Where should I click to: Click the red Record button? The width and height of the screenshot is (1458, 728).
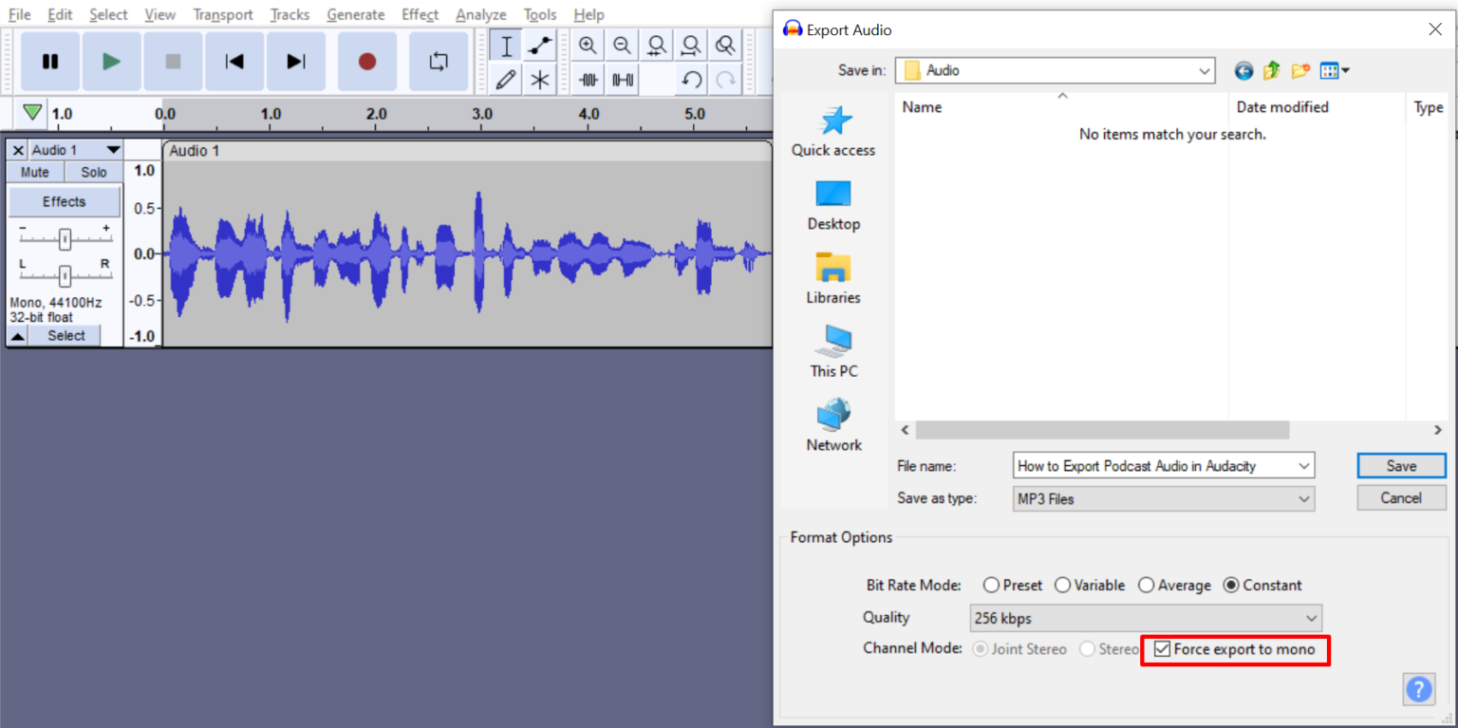367,62
